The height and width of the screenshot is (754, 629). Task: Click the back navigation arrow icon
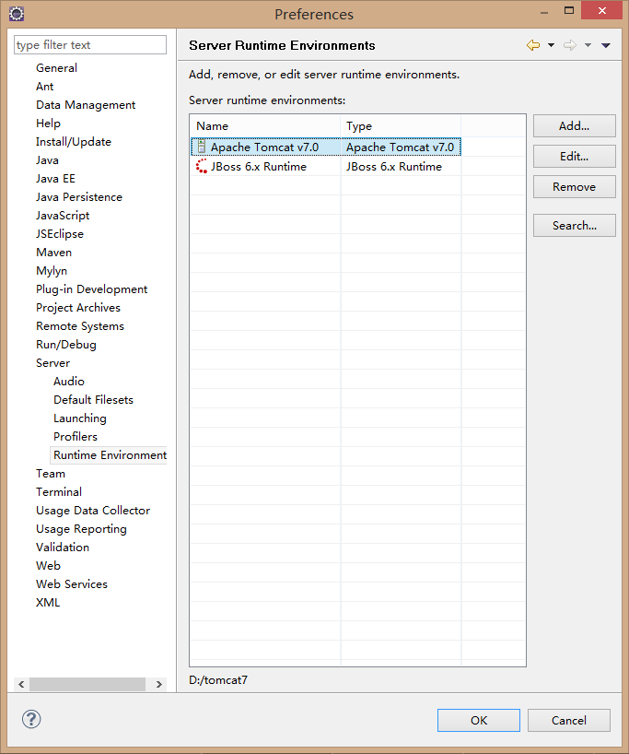[x=532, y=45]
